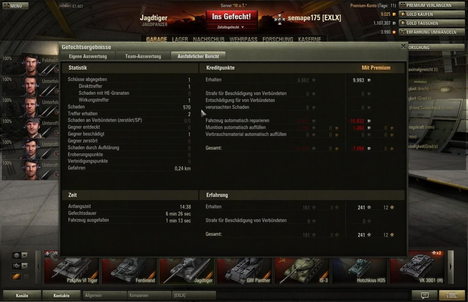Switch to Team-Auswertung tab
The image size is (468, 302).
(143, 56)
